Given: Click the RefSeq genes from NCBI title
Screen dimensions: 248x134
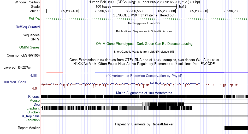Looking at the screenshot, I should (144, 23).
